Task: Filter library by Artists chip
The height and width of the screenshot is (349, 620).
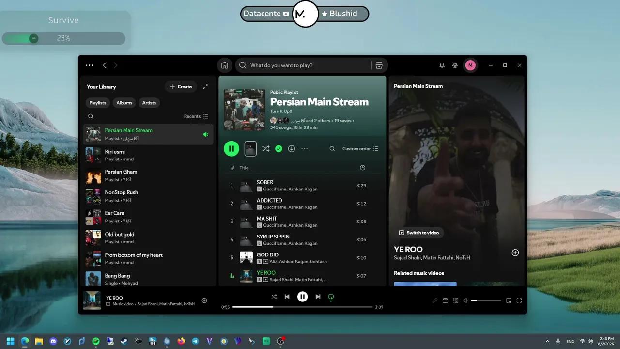Action: [149, 103]
